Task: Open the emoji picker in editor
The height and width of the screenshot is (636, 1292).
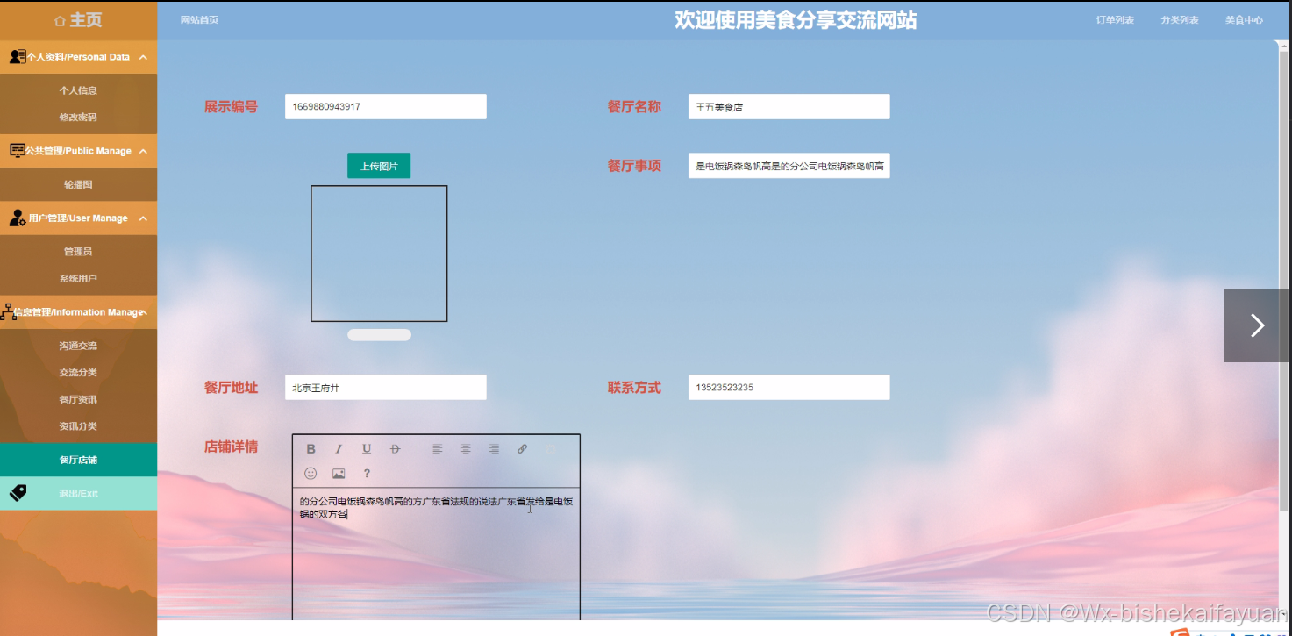Action: pyautogui.click(x=311, y=474)
